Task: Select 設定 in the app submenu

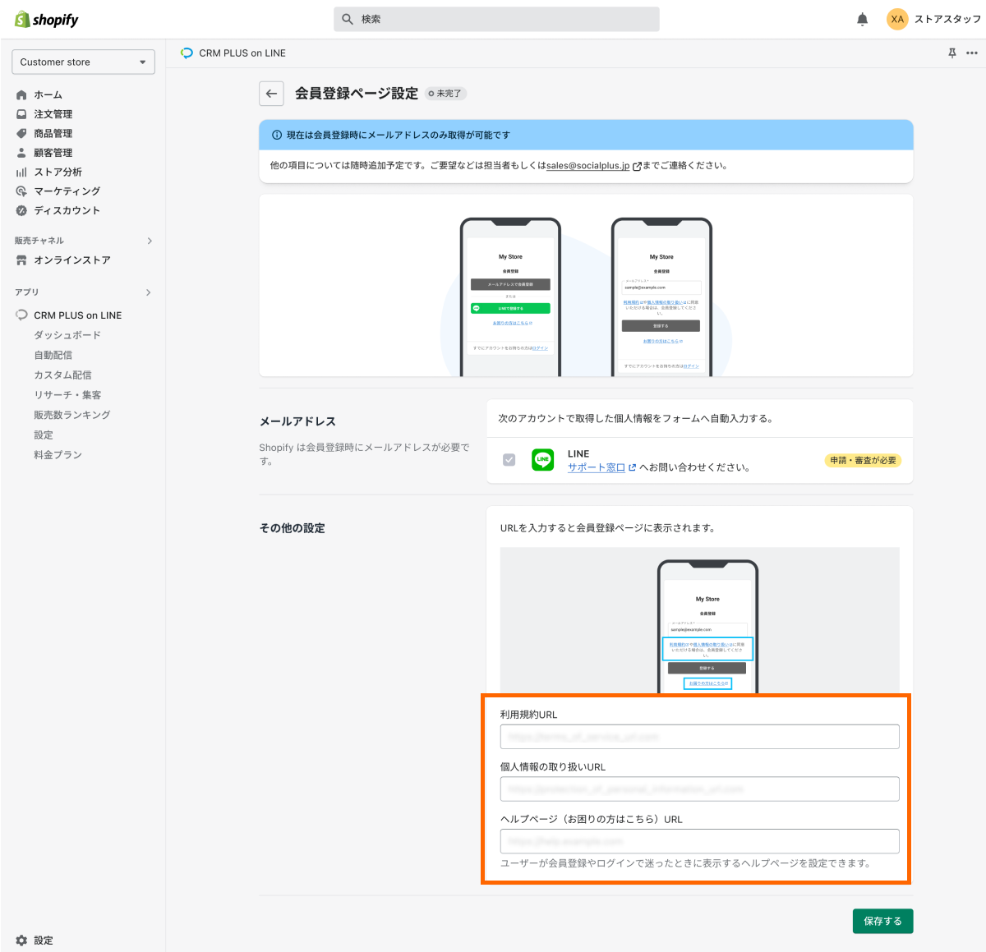Action: click(x=44, y=435)
